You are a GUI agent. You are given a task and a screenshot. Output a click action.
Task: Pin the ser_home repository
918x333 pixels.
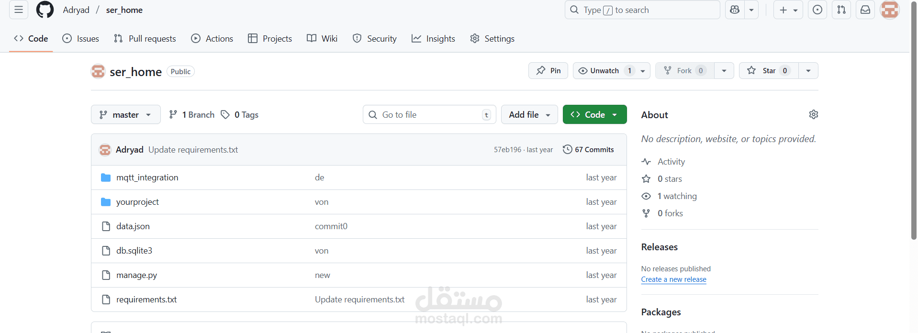click(549, 71)
